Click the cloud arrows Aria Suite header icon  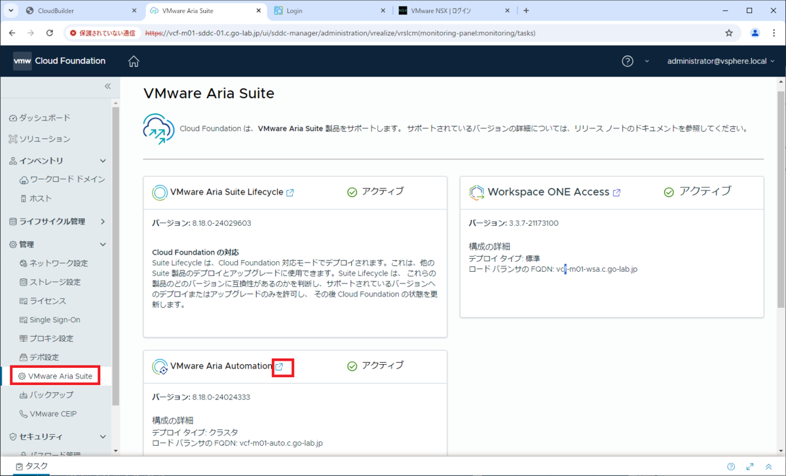click(159, 128)
